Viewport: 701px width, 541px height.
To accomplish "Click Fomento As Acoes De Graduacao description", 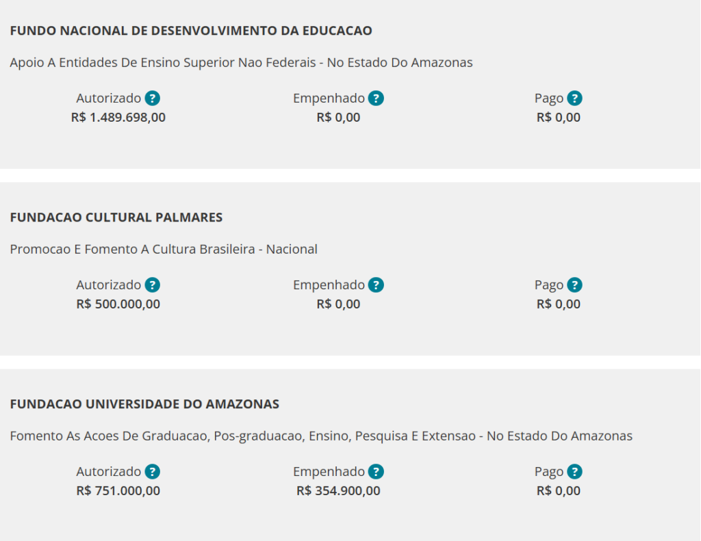I will (x=321, y=436).
